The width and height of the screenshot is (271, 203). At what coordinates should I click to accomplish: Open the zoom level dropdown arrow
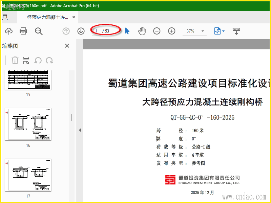[203, 31]
